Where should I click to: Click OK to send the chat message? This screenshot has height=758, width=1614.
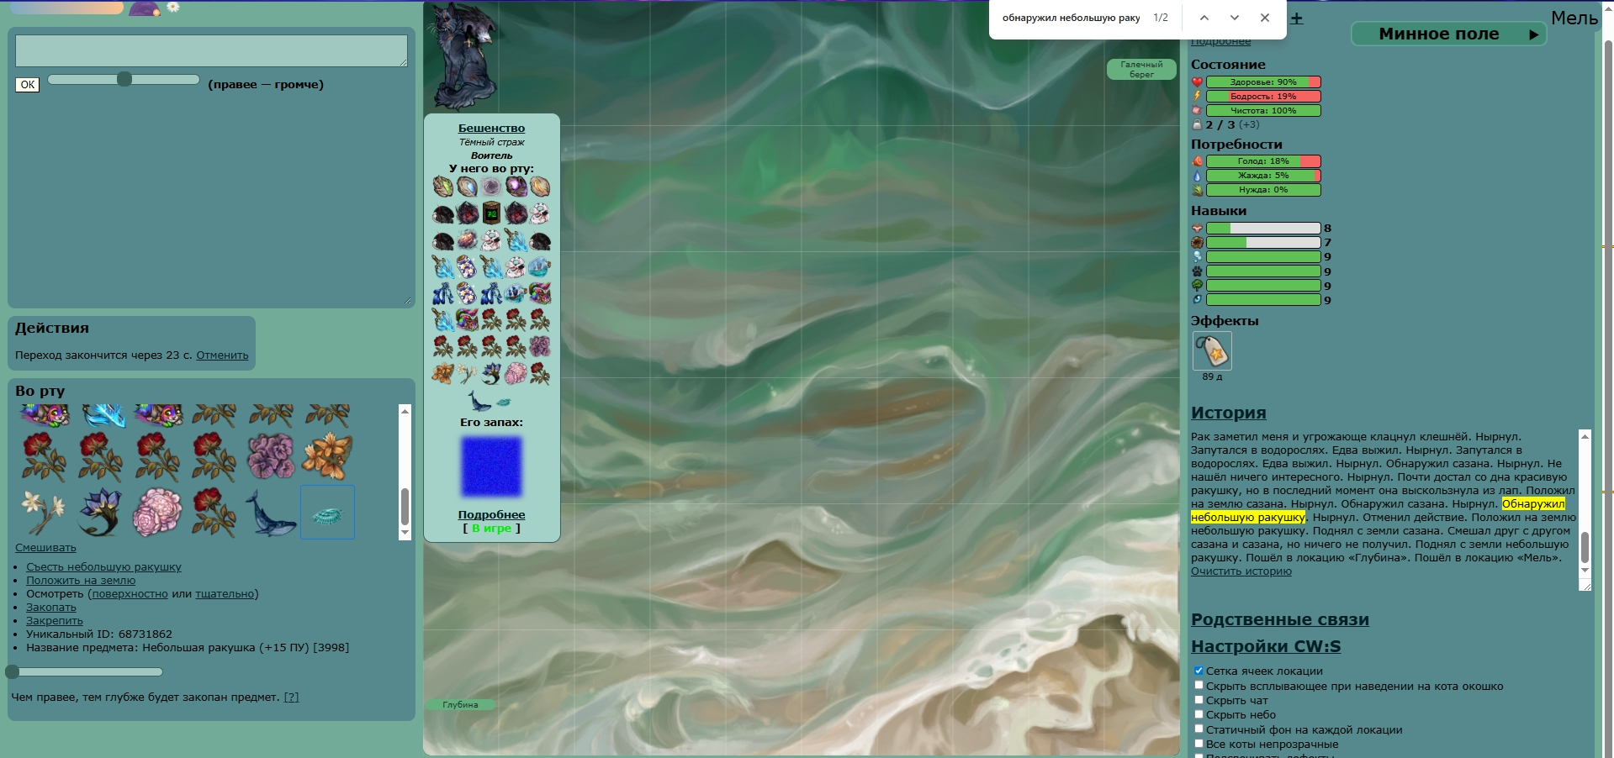(28, 85)
